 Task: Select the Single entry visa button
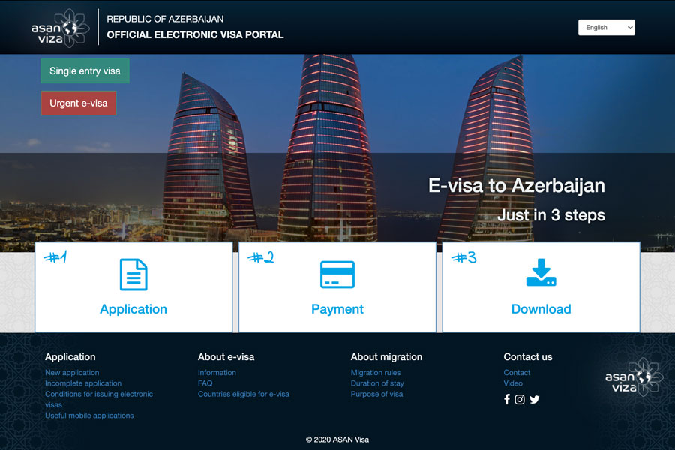click(85, 71)
